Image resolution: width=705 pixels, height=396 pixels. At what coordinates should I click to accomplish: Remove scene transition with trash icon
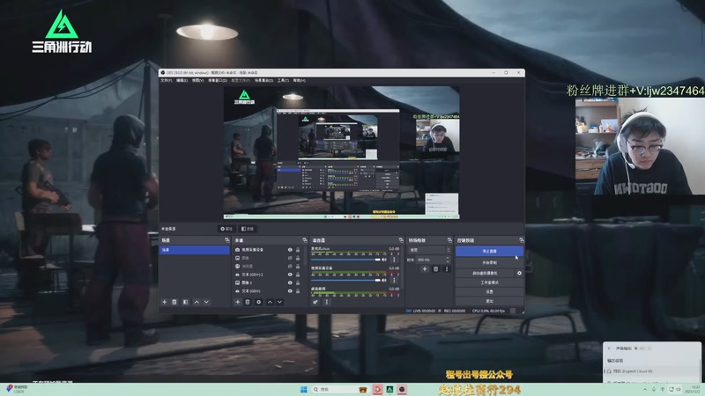coord(435,269)
